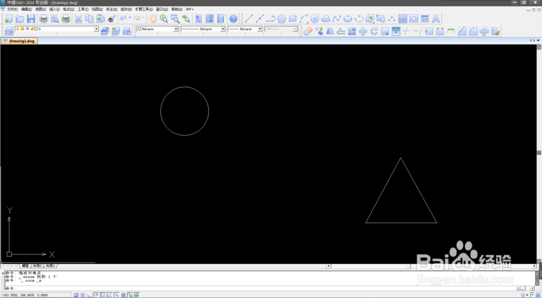
Task: Click the Match Properties brush icon
Action: click(x=111, y=18)
